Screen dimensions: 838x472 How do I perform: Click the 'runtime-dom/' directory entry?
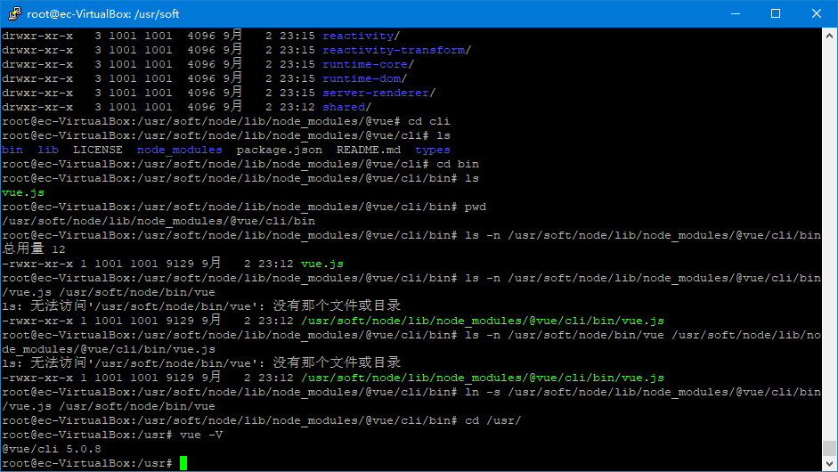click(x=364, y=78)
